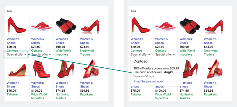Click Shop the product now link
This screenshot has height=107, width=237.
pyautogui.click(x=148, y=81)
